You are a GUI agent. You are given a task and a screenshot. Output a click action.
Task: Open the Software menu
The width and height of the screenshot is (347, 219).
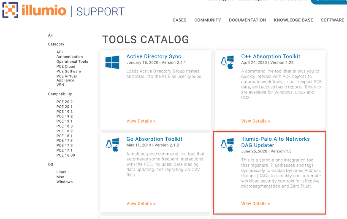tap(332, 20)
